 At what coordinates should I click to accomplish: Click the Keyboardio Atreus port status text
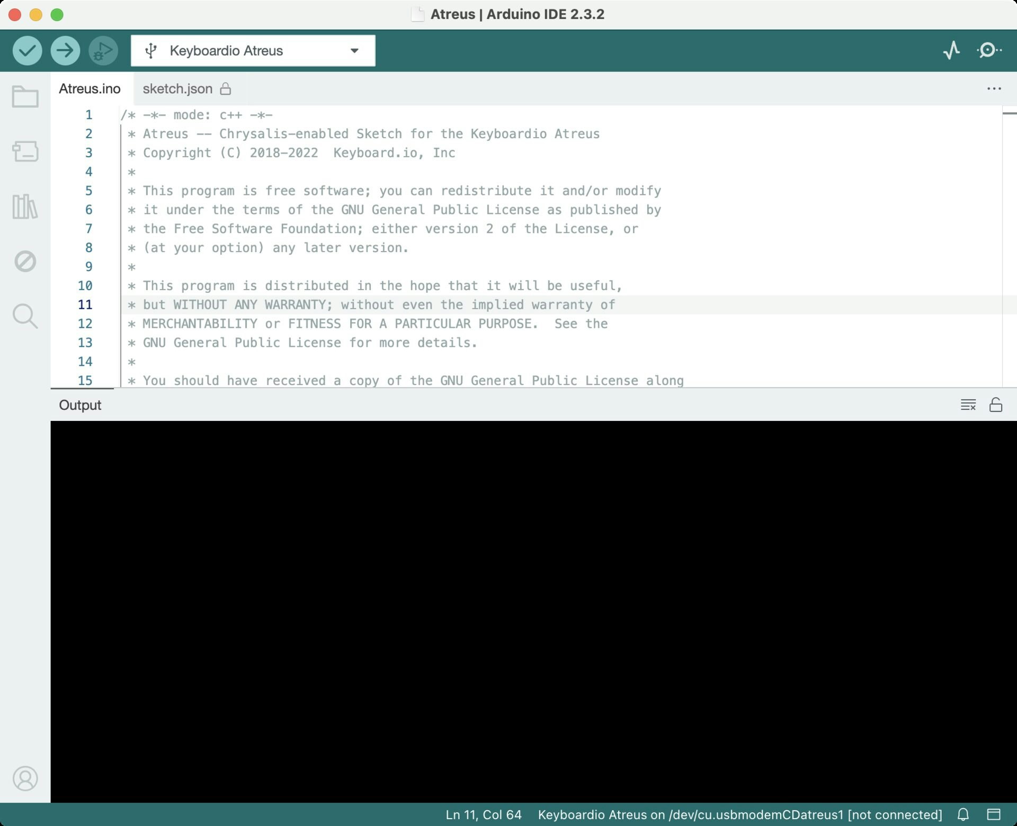pyautogui.click(x=739, y=815)
